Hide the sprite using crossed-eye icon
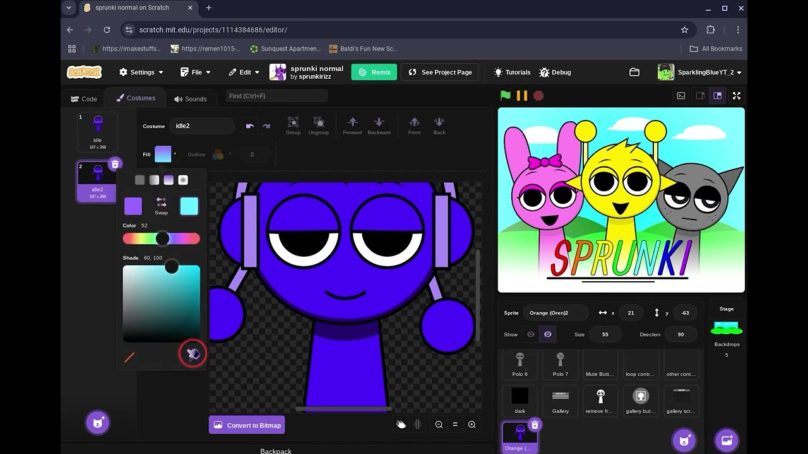Screen dimensions: 808x454 coord(548,334)
